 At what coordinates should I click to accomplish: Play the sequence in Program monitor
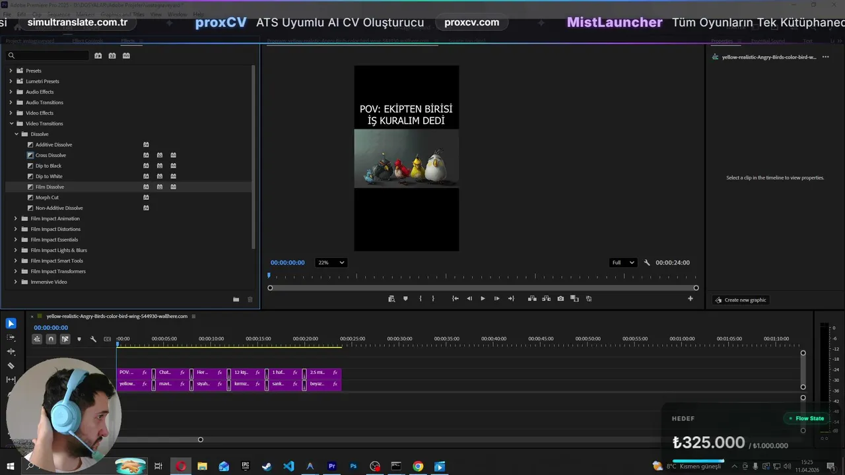click(483, 299)
